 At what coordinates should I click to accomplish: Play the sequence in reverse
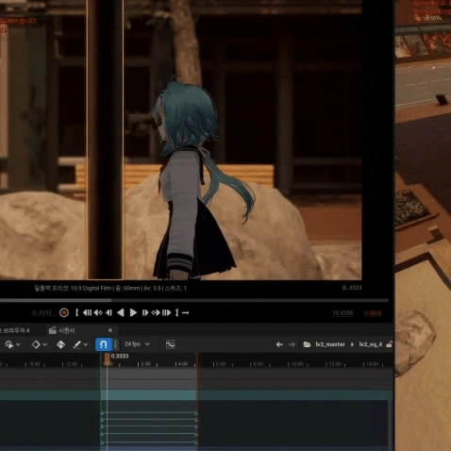click(x=121, y=312)
